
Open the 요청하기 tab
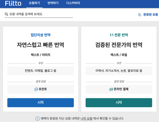click(x=34, y=3)
